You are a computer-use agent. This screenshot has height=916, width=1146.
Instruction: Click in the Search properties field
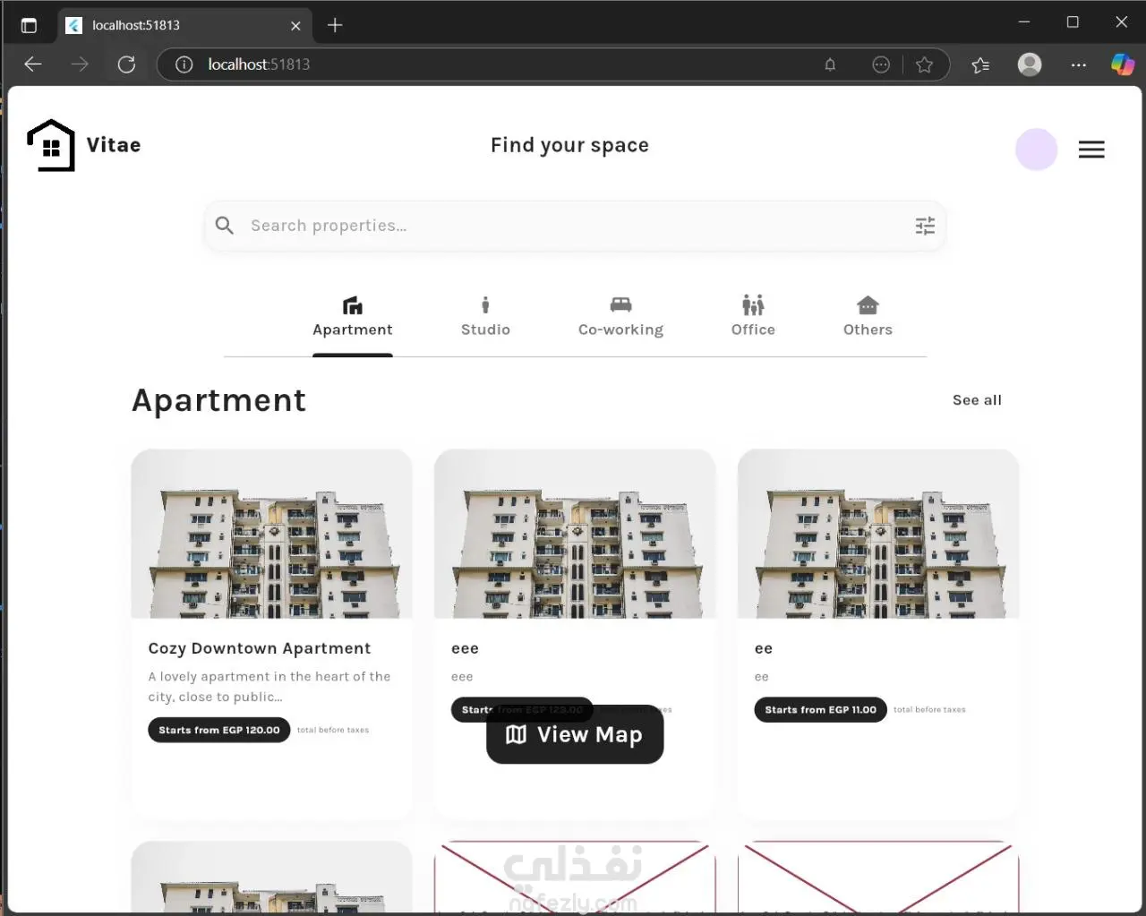(575, 226)
